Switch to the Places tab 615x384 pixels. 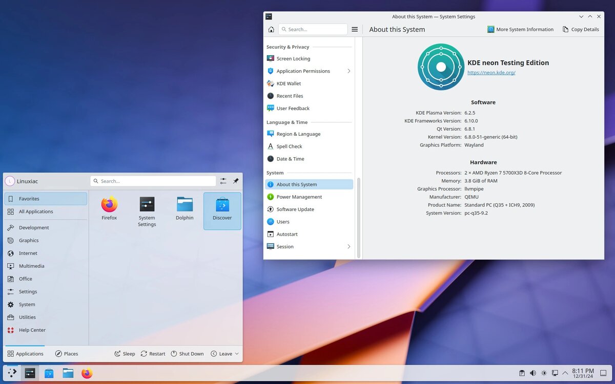tap(66, 353)
